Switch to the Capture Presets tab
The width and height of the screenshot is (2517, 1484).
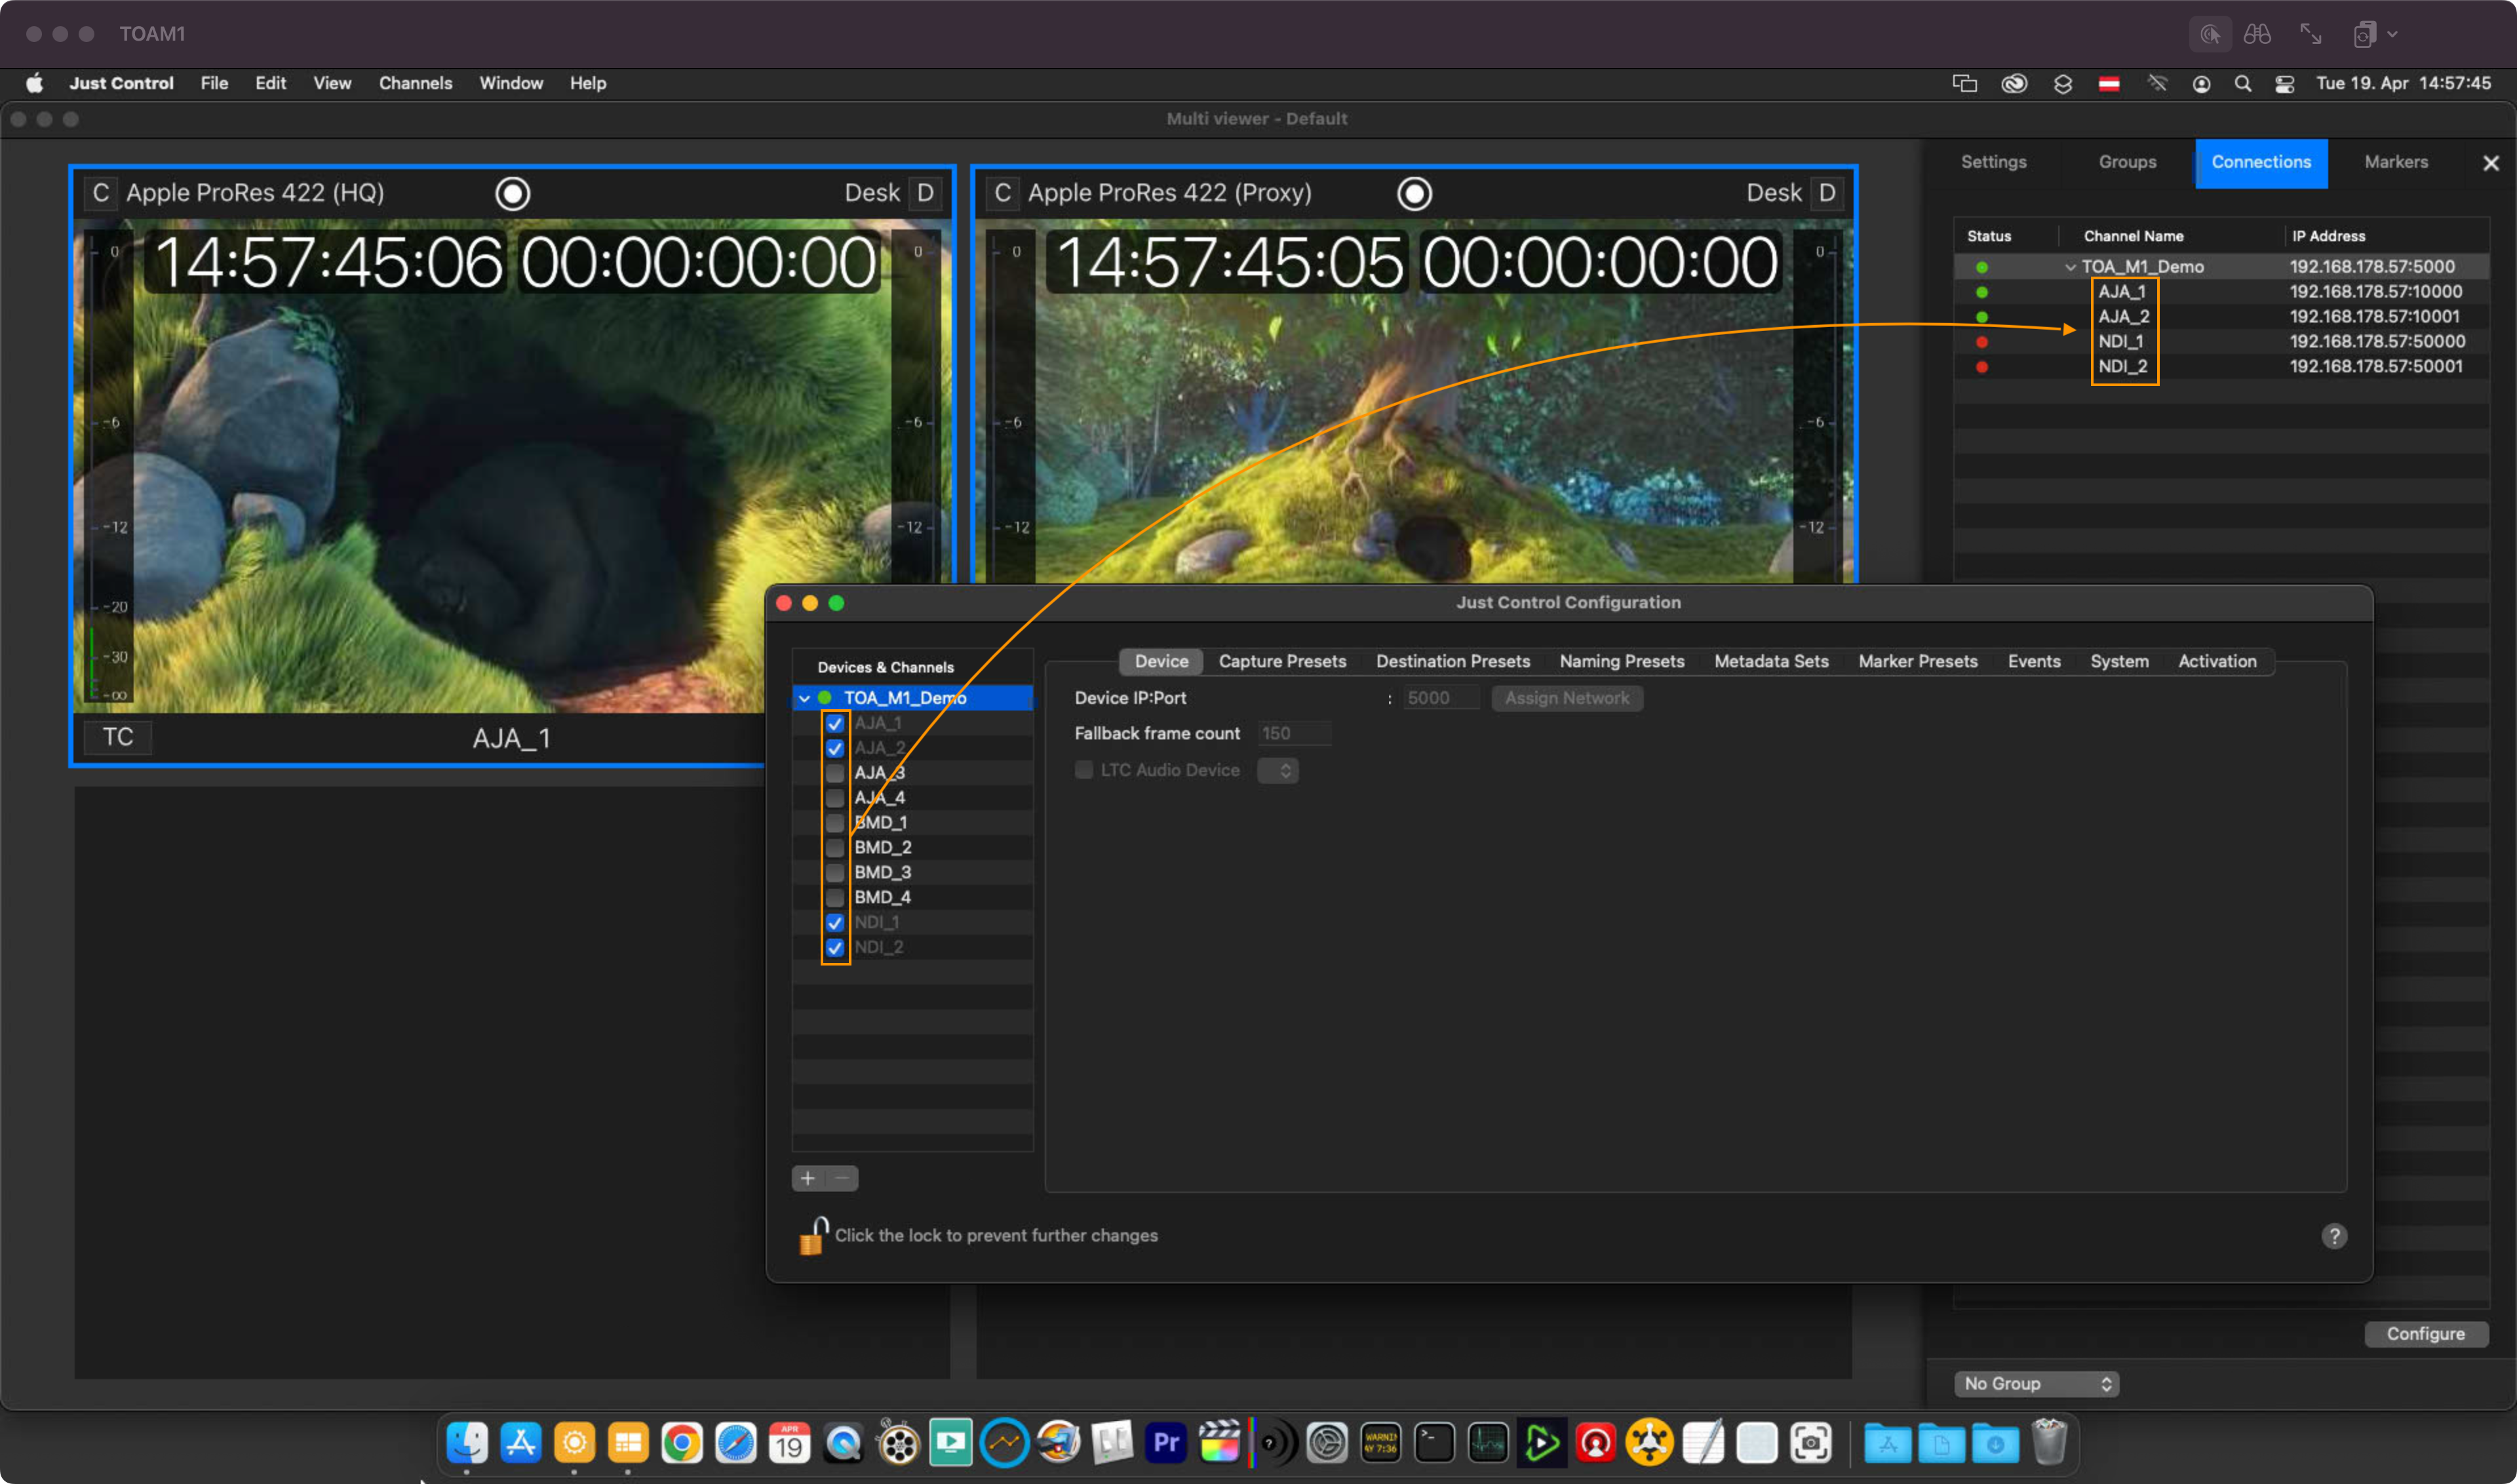tap(1282, 661)
